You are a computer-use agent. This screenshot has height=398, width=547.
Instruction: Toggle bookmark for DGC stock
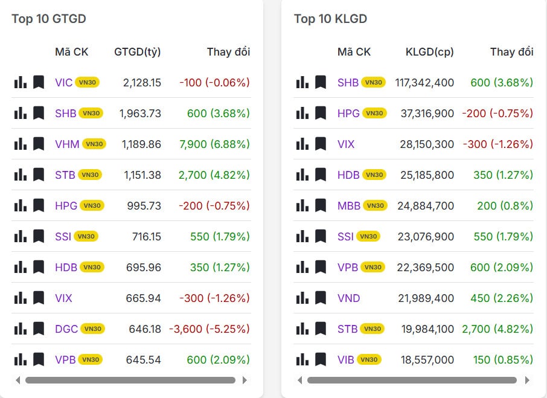[x=39, y=329]
